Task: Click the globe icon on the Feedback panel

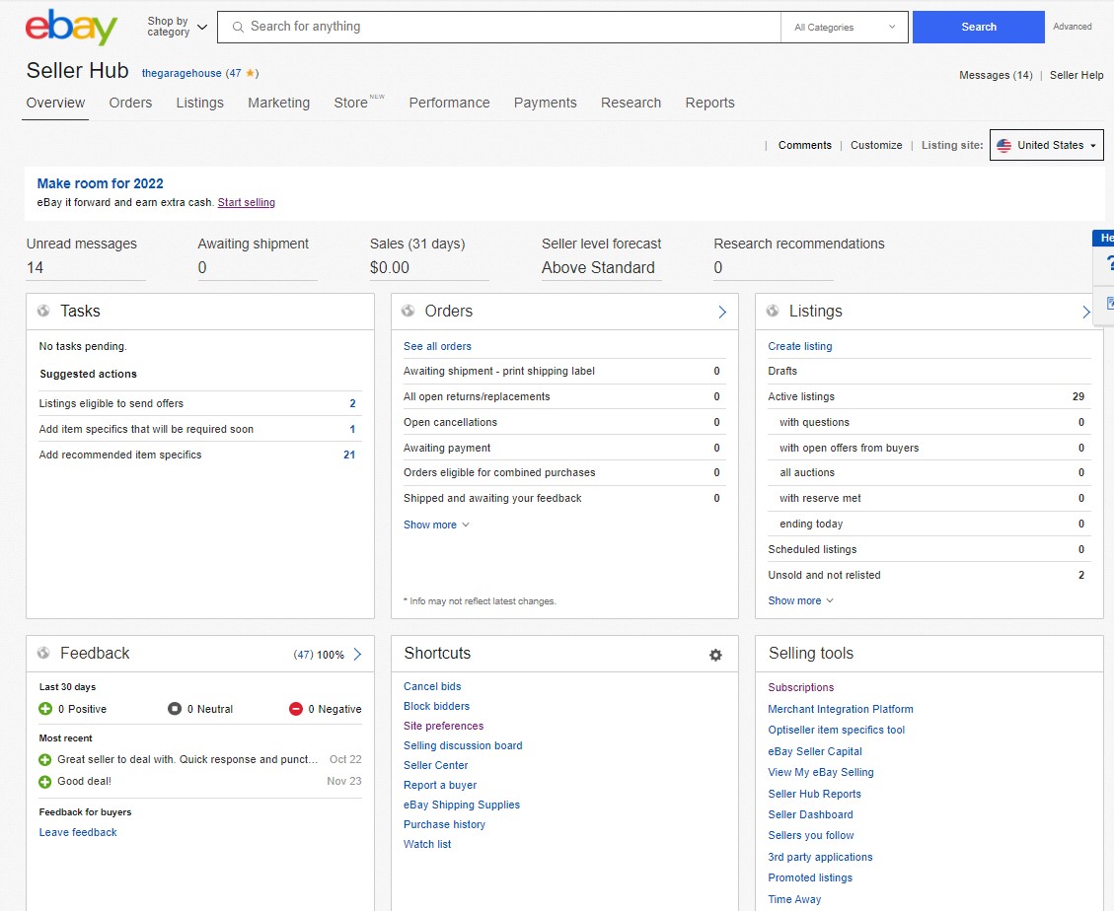Action: point(43,653)
